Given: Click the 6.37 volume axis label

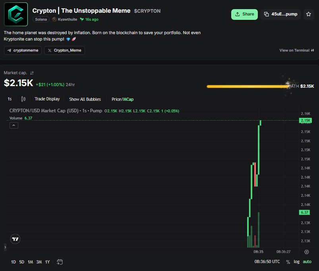Looking at the screenshot, I should [304, 213].
